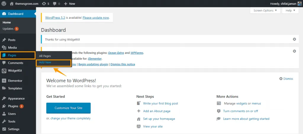303x134 pixels.
Task: Click the graduation cap icon under More Actions
Action: click(x=219, y=119)
